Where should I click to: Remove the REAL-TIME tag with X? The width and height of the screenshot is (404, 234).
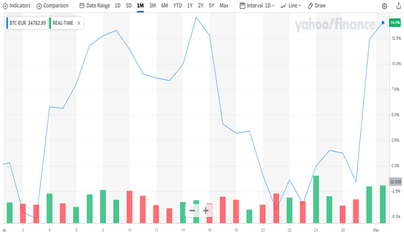coord(79,23)
